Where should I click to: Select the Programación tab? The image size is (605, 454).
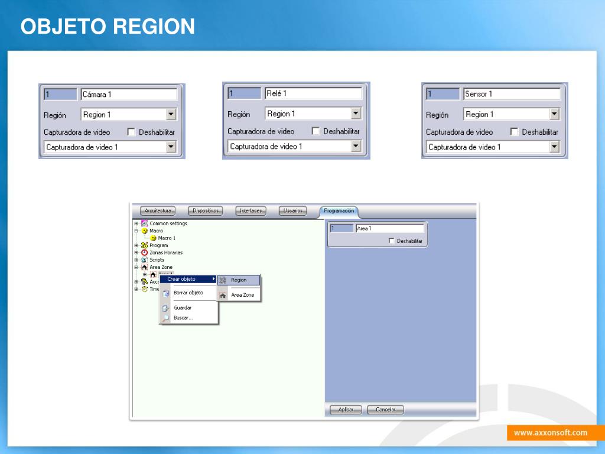(x=339, y=211)
